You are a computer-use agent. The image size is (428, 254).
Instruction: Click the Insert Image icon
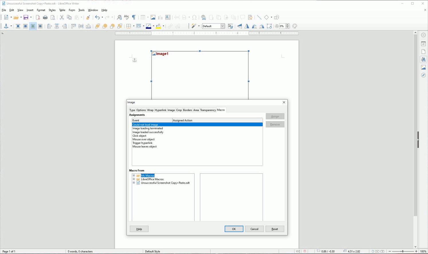coord(153,17)
